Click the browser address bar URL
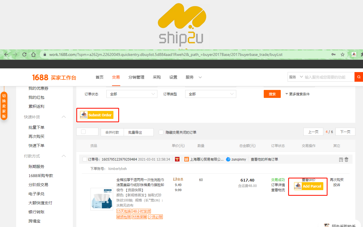Viewport: 363px width, 227px height. pyautogui.click(x=166, y=54)
